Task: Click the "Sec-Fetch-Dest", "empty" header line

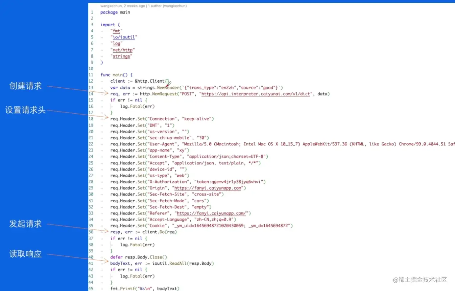Action: (161, 207)
